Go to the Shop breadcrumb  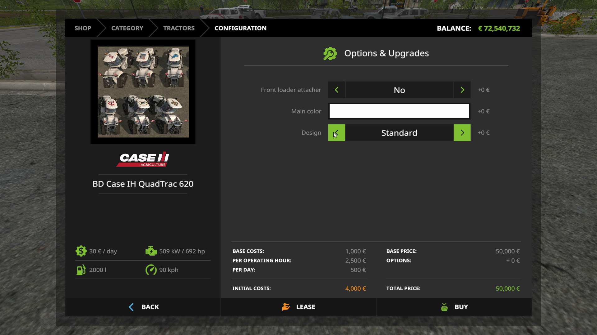click(x=83, y=28)
